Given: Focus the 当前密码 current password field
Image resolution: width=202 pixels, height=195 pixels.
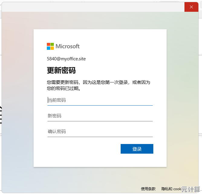Looking at the screenshot, I should tap(100, 100).
